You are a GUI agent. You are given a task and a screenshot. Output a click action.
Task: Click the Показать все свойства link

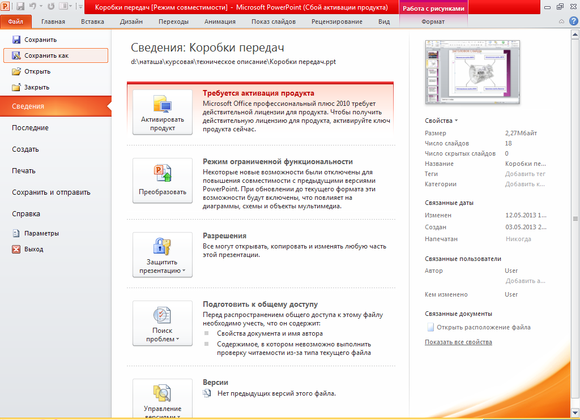pyautogui.click(x=458, y=342)
